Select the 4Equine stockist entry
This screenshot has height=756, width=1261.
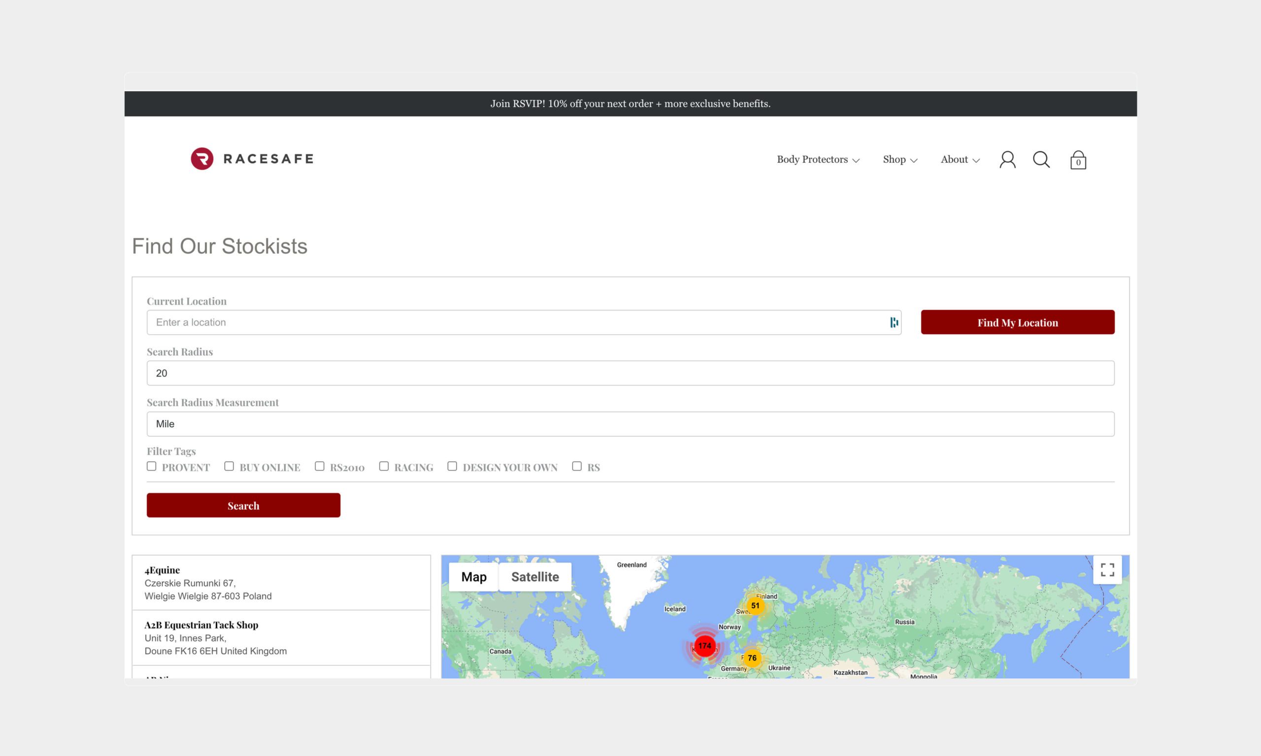click(x=281, y=583)
